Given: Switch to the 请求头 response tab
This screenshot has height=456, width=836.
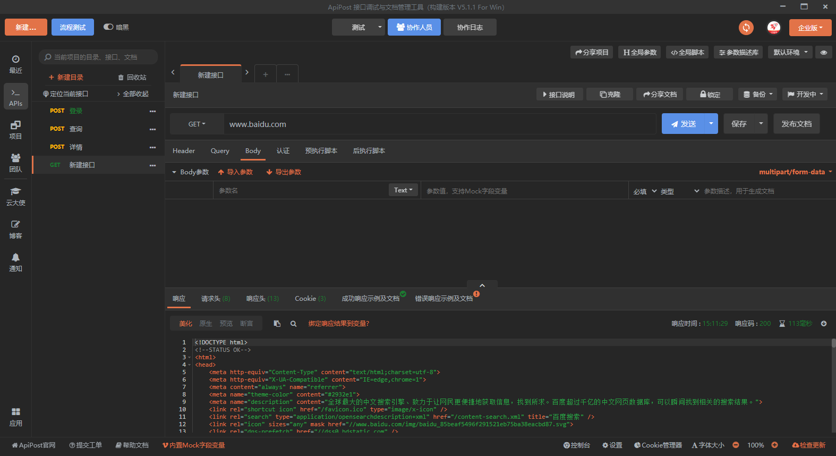Looking at the screenshot, I should tap(215, 299).
